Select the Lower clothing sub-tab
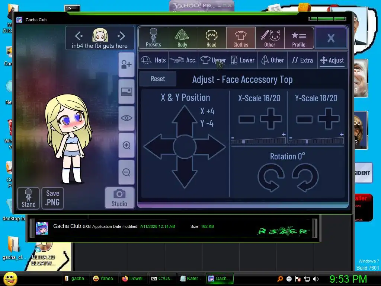The image size is (381, 286). coord(243,60)
